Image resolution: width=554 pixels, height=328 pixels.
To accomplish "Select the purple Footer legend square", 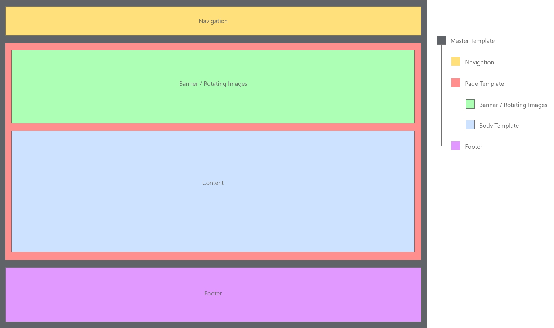I will click(x=456, y=146).
